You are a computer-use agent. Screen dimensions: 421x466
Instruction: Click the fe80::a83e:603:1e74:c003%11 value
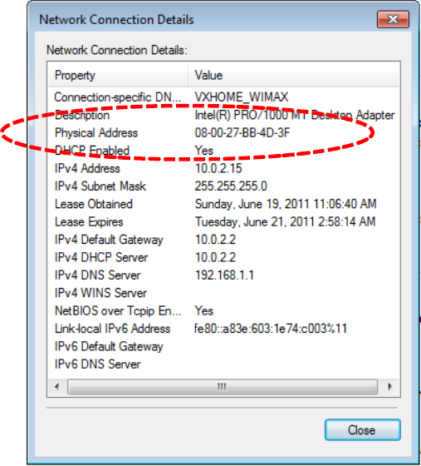pyautogui.click(x=271, y=329)
